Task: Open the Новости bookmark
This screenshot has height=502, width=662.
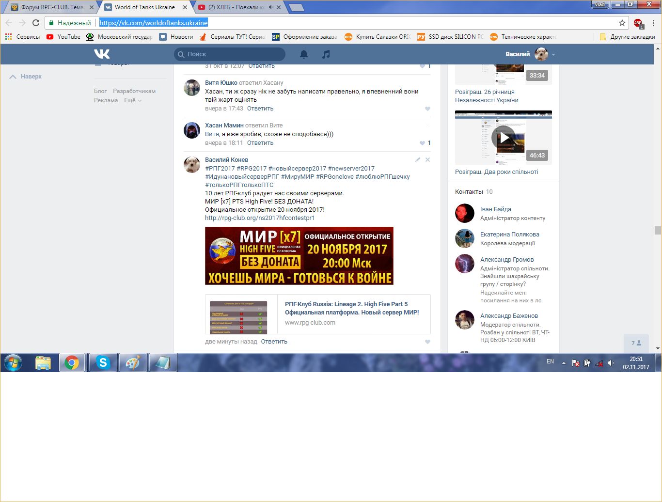Action: [176, 37]
